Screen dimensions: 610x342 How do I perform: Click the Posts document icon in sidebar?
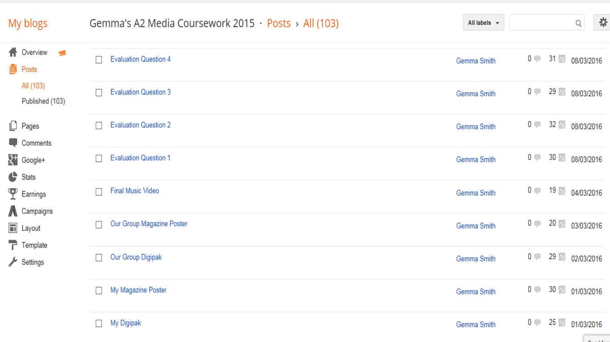13,69
